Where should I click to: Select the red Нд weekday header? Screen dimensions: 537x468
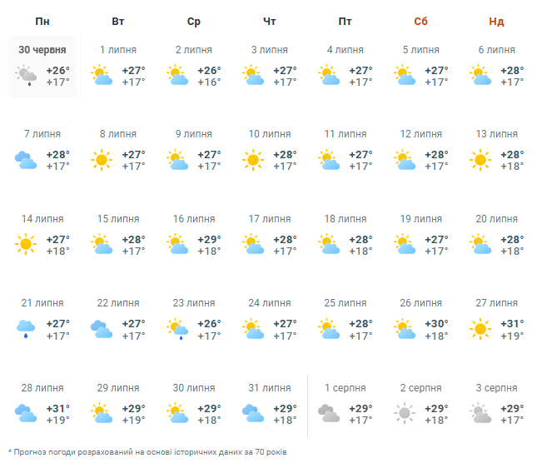pos(496,20)
